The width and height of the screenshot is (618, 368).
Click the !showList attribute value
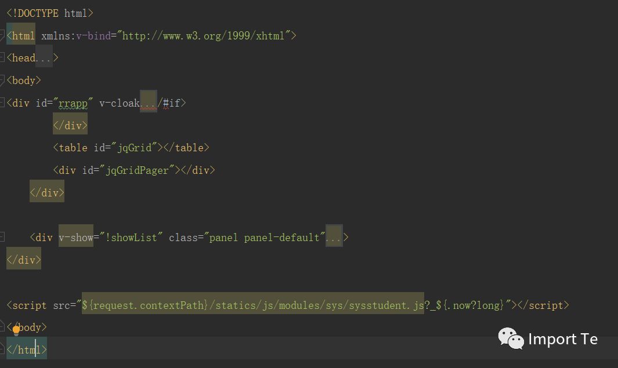pos(131,238)
